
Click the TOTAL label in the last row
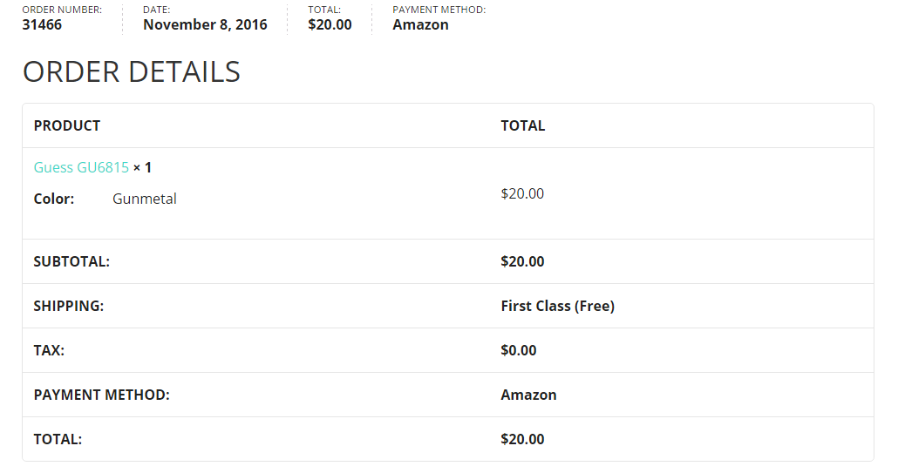pos(58,439)
